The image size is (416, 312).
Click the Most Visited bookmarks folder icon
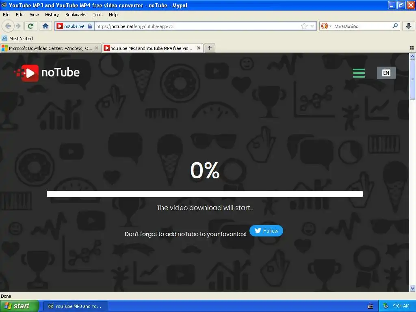4,38
